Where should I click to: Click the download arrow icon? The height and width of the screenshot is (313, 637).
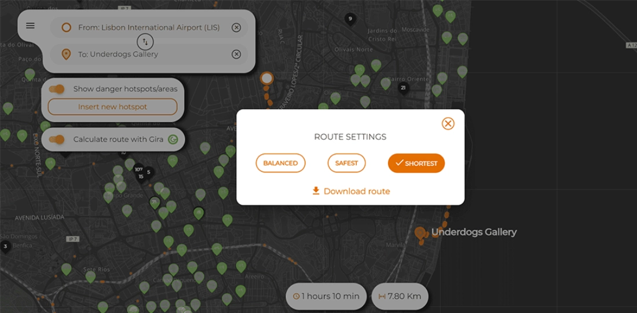click(x=316, y=191)
